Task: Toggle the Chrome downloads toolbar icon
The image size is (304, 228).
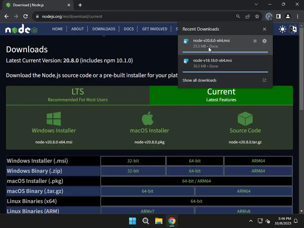Action: pyautogui.click(x=269, y=17)
